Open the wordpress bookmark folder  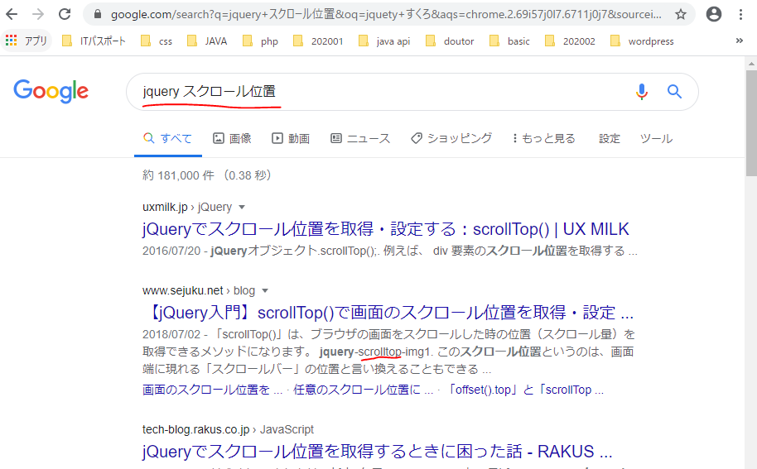(x=642, y=41)
